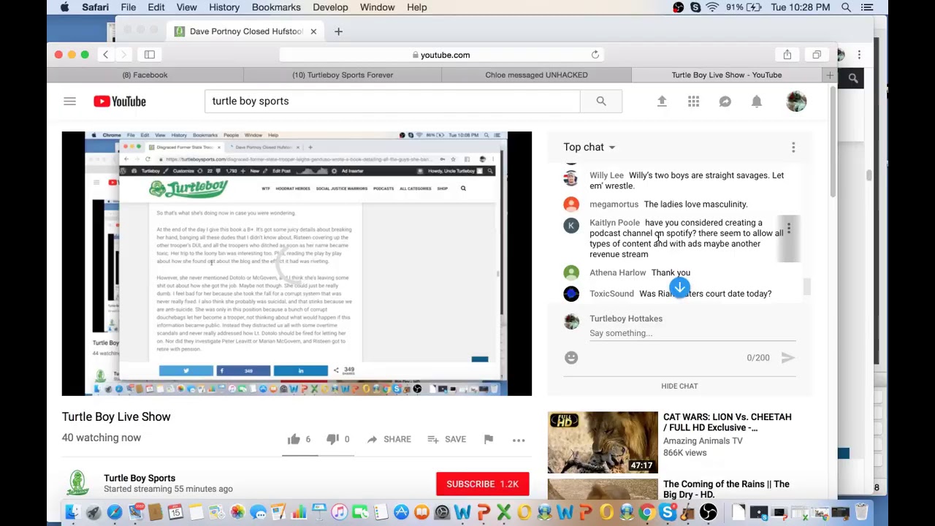Open the Develop menu
This screenshot has width=935, height=526.
click(330, 7)
